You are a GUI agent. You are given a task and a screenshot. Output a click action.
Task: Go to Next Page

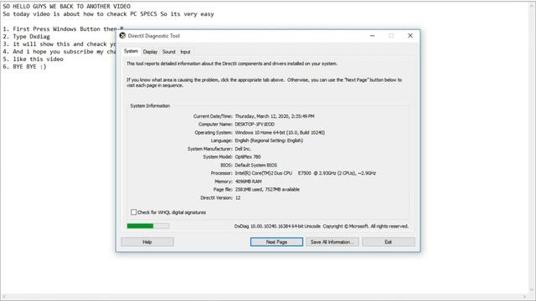click(x=276, y=242)
